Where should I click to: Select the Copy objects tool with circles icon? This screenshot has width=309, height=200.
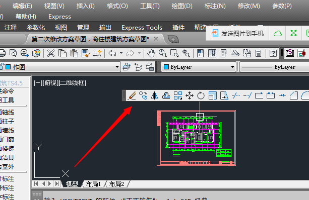click(143, 95)
